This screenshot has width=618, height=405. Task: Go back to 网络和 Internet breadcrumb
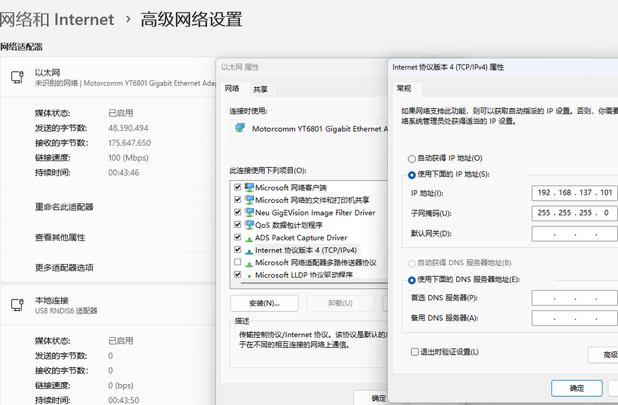pyautogui.click(x=56, y=19)
